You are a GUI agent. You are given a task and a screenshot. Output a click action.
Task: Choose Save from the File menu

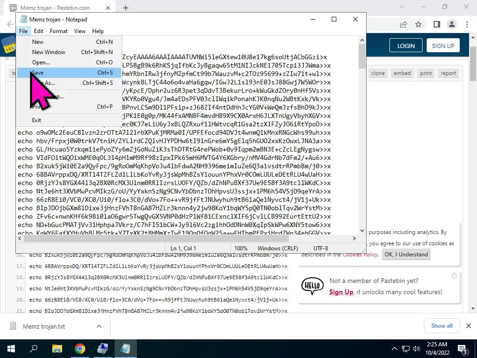(69, 73)
